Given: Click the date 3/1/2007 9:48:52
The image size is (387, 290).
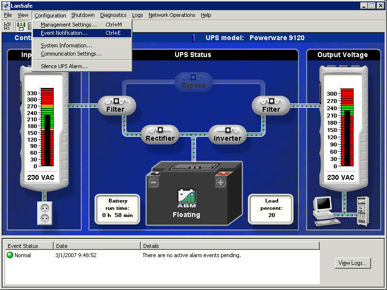Looking at the screenshot, I should point(76,255).
